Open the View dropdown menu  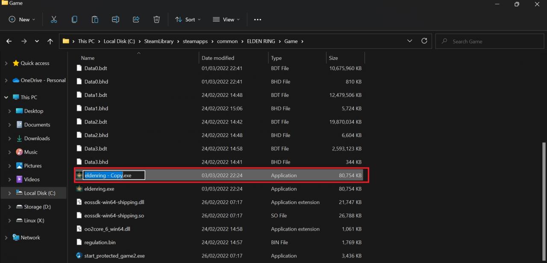pos(226,19)
